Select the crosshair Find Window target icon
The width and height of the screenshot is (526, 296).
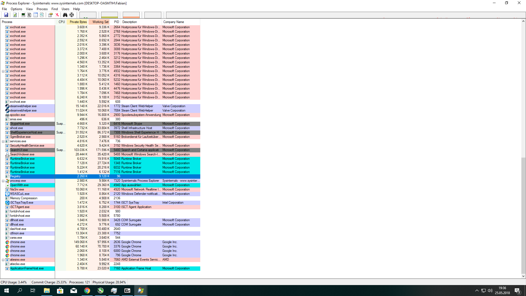pos(72,15)
